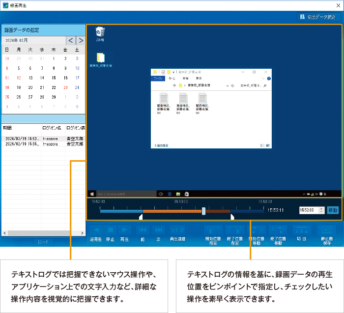Select February 29 in the calendar
Viewport: 344px width, 313px height.
[x=54, y=97]
